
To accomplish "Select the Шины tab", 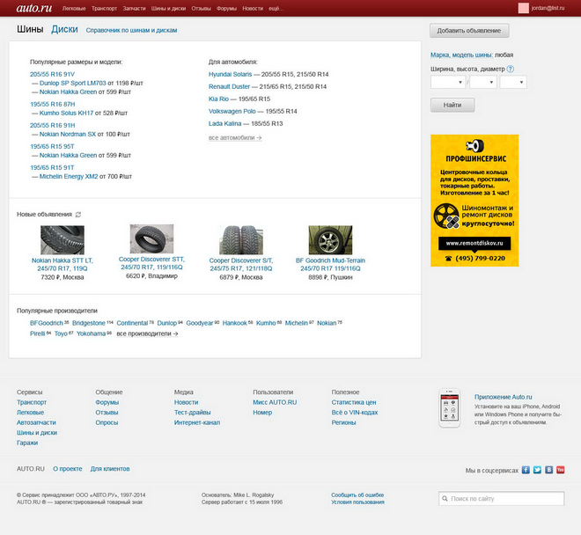I will click(30, 29).
